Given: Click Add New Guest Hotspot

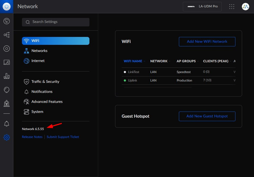Looking at the screenshot, I should [x=207, y=116].
